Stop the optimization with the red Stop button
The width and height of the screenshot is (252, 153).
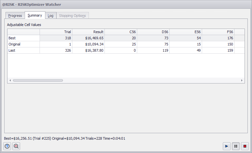[245, 146]
